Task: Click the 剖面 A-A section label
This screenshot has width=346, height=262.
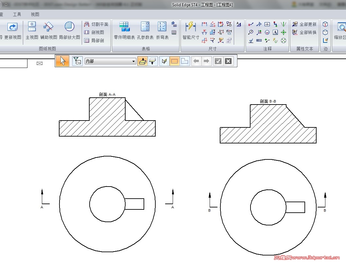Action: (107, 94)
